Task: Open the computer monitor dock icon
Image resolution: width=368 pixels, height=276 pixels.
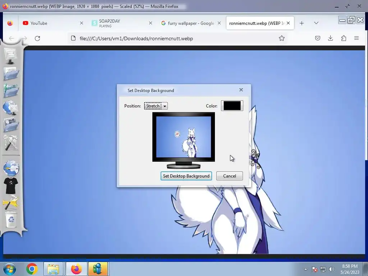Action: pyautogui.click(x=10, y=56)
